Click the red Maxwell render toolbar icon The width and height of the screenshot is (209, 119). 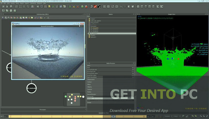[95, 6]
